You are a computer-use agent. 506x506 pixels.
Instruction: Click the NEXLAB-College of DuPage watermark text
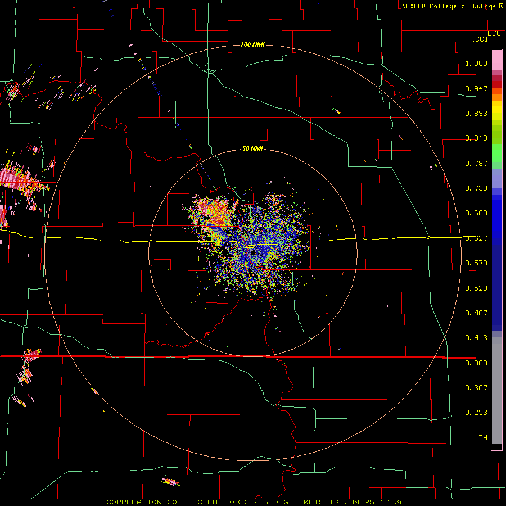[x=453, y=6]
